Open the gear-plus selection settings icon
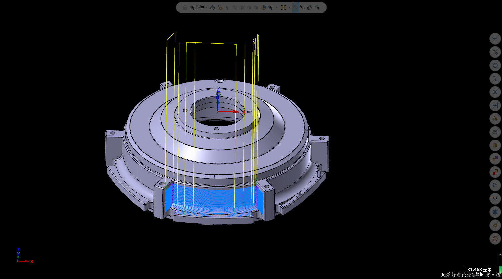Screen dimensions: 502x279 (220, 7)
